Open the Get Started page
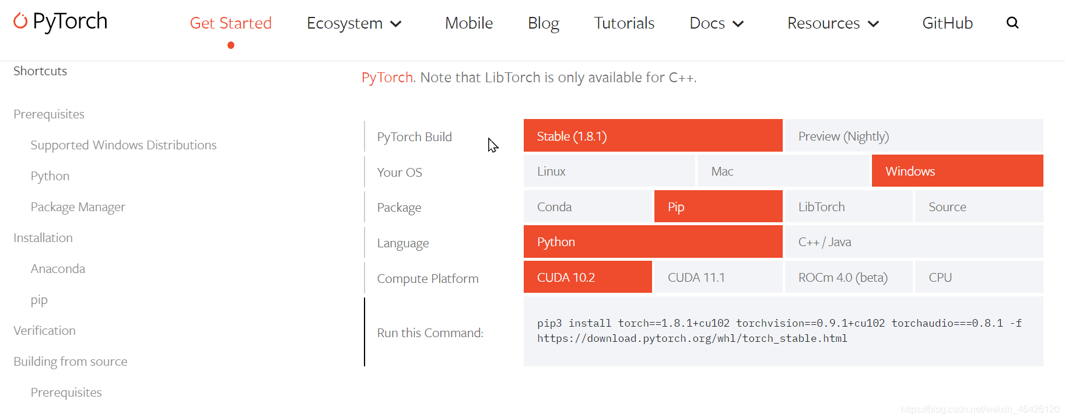This screenshot has height=420, width=1065. pos(231,23)
